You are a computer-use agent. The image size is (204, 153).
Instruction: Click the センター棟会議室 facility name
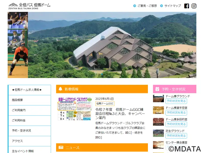(176, 143)
